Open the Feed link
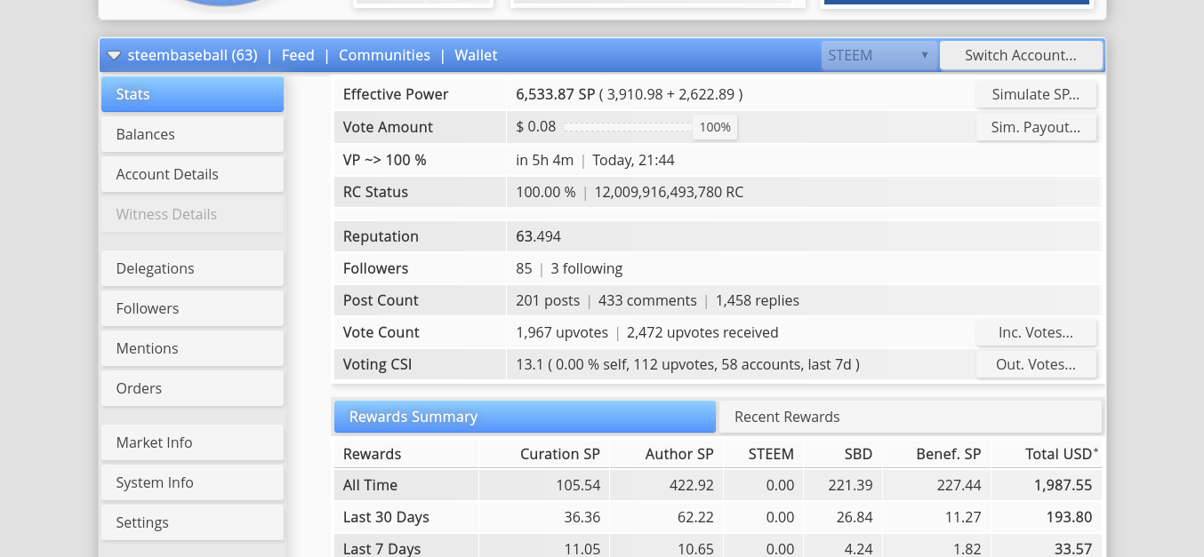 (298, 55)
